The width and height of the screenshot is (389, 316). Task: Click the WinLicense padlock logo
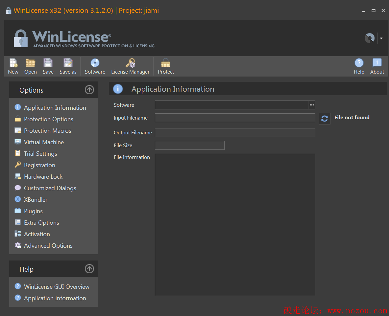(21, 38)
